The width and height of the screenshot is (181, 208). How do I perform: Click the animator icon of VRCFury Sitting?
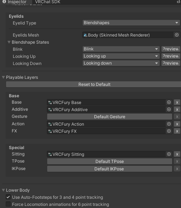(50, 154)
